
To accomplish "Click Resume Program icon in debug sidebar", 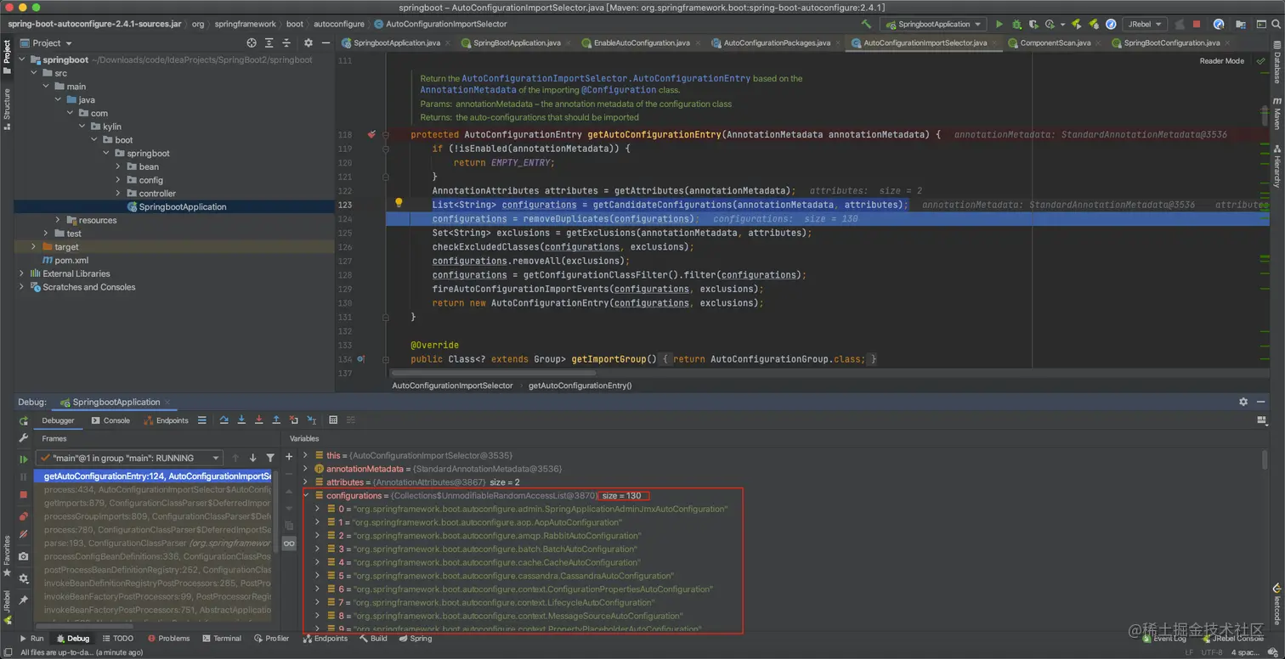I will coord(24,459).
